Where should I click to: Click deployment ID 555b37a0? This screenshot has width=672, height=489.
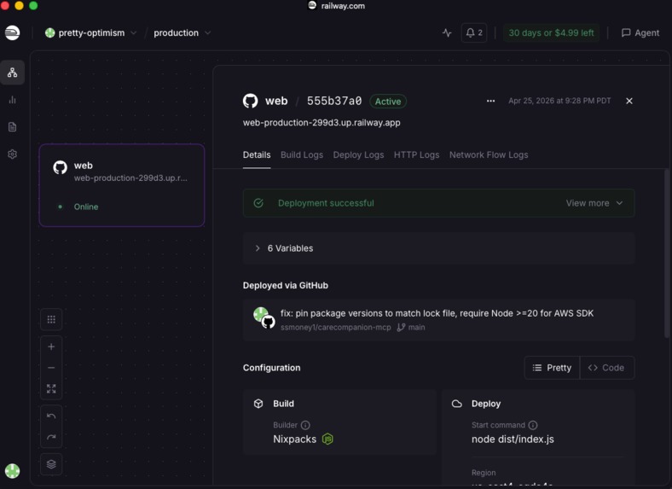coord(333,101)
